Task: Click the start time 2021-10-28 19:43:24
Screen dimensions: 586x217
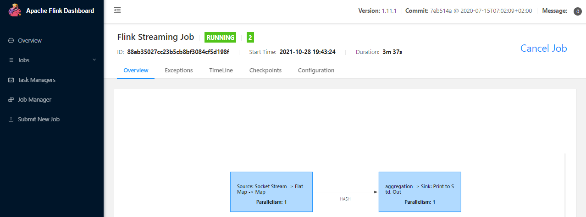Action: (x=308, y=52)
